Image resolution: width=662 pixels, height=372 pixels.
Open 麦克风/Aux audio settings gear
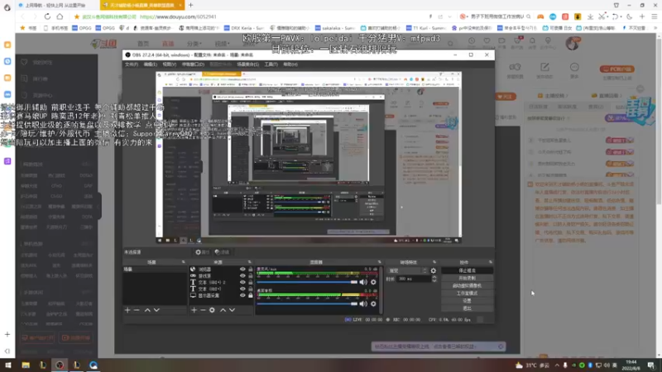point(373,282)
